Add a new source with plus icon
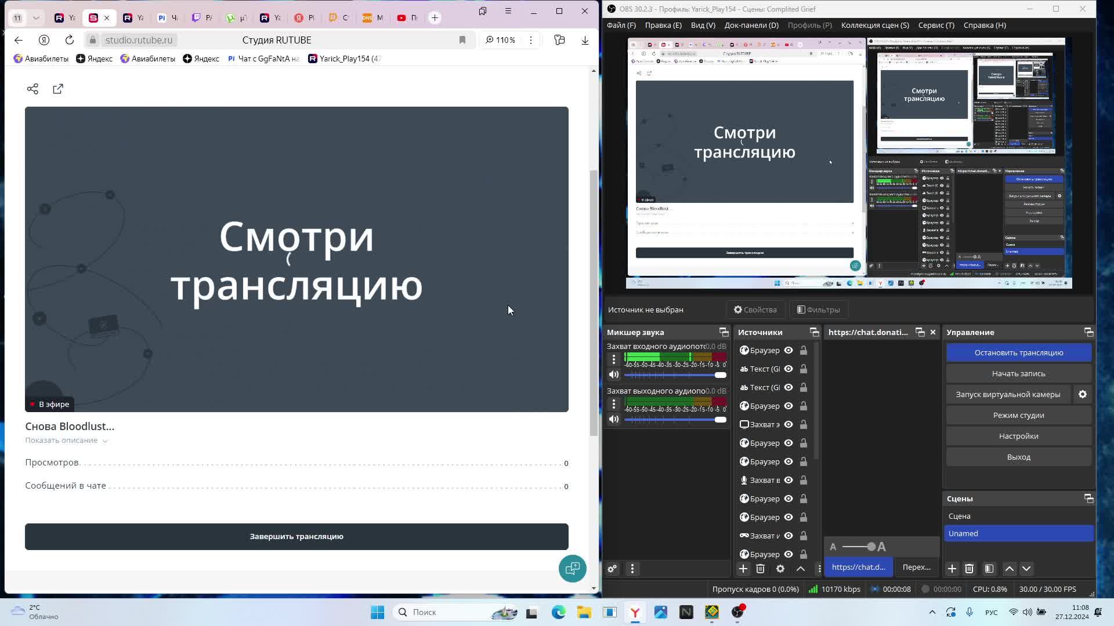This screenshot has width=1114, height=626. (743, 569)
